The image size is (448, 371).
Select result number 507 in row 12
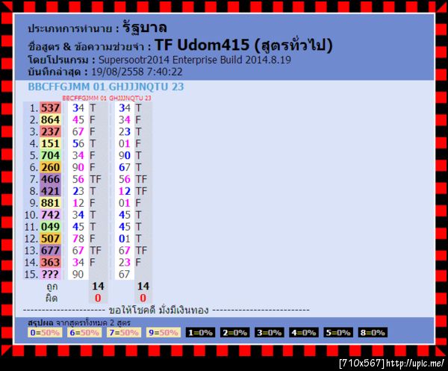point(50,238)
